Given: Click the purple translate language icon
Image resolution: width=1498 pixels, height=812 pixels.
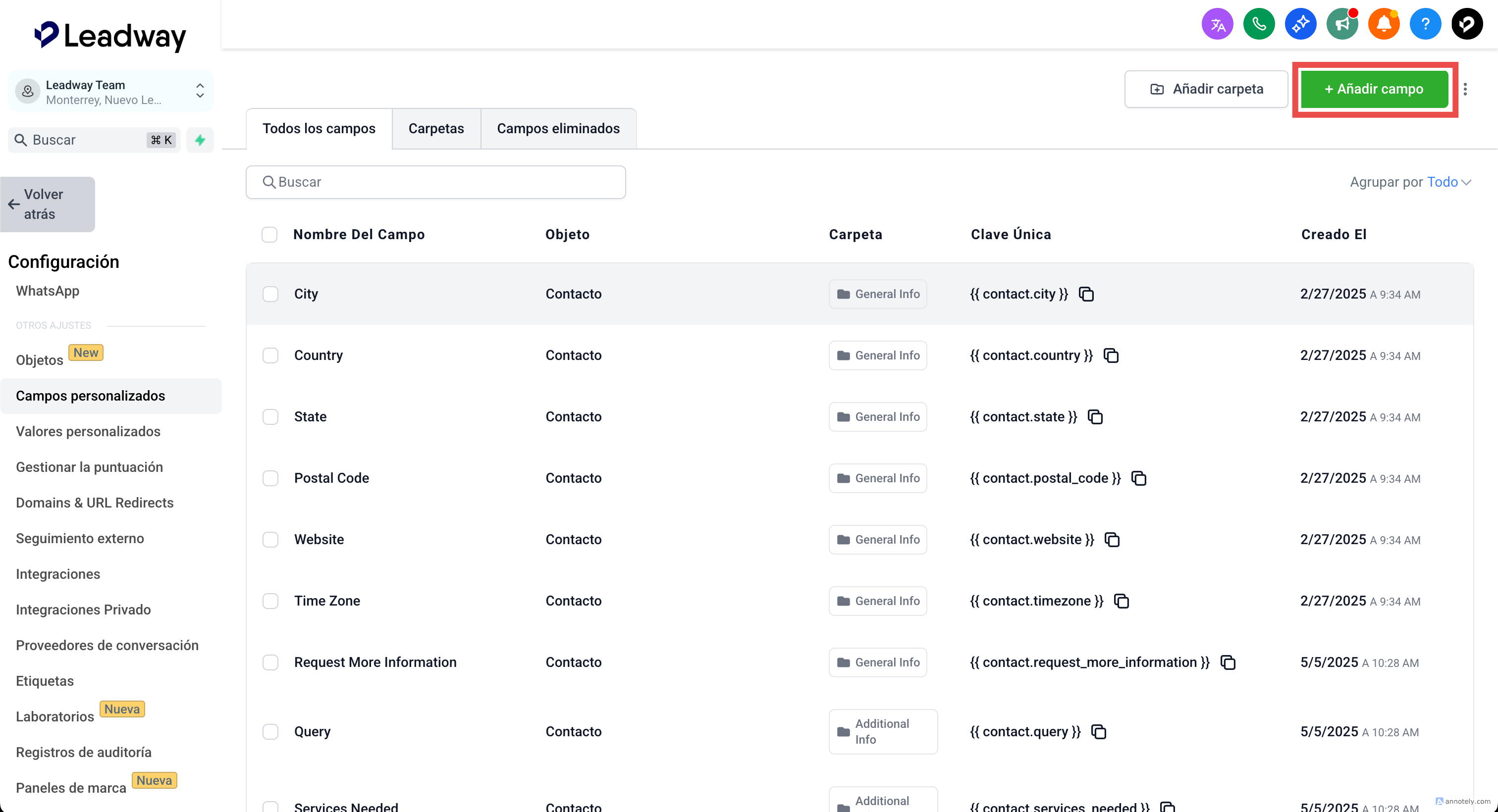Looking at the screenshot, I should click(1217, 24).
